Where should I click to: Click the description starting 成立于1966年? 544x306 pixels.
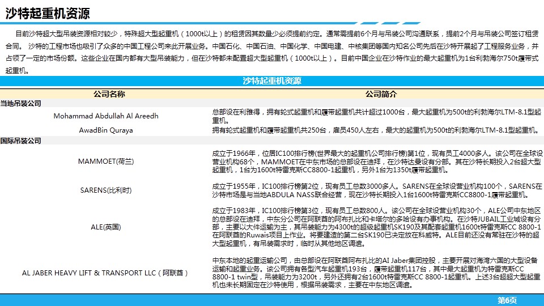point(377,161)
